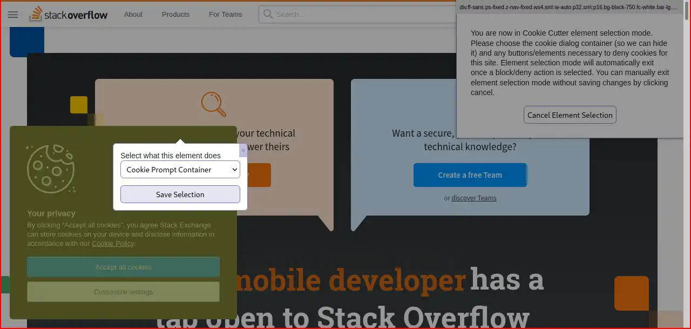Image resolution: width=691 pixels, height=329 pixels.
Task: Open the hamburger menu icon
Action: 13,15
